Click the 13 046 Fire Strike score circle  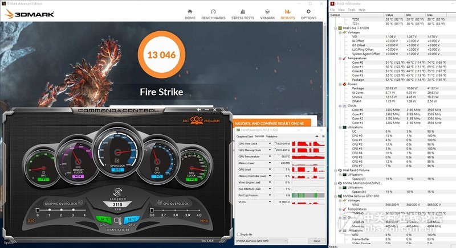pos(161,55)
